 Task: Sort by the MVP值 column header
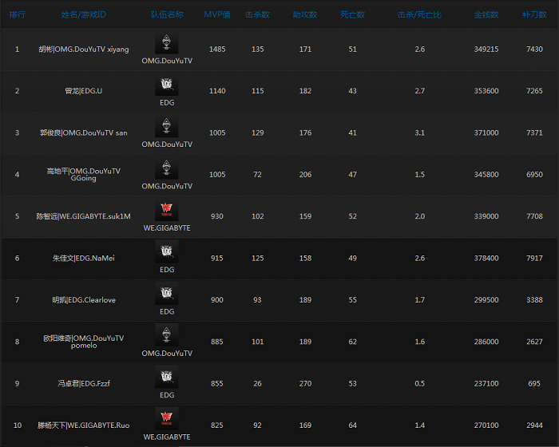click(216, 14)
